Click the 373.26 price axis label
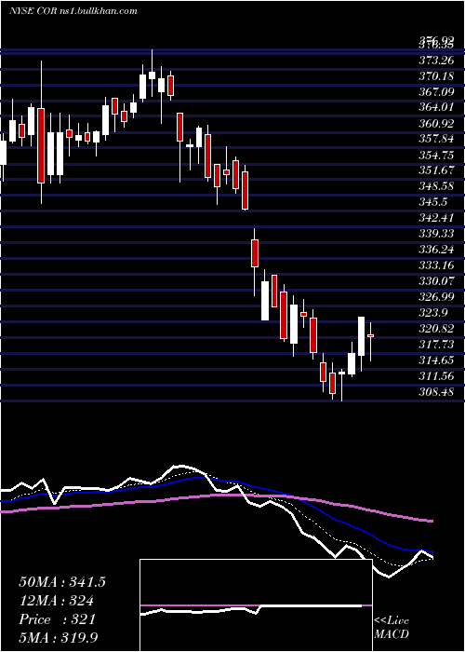Image resolution: width=465 pixels, height=652 pixels. coord(436,61)
